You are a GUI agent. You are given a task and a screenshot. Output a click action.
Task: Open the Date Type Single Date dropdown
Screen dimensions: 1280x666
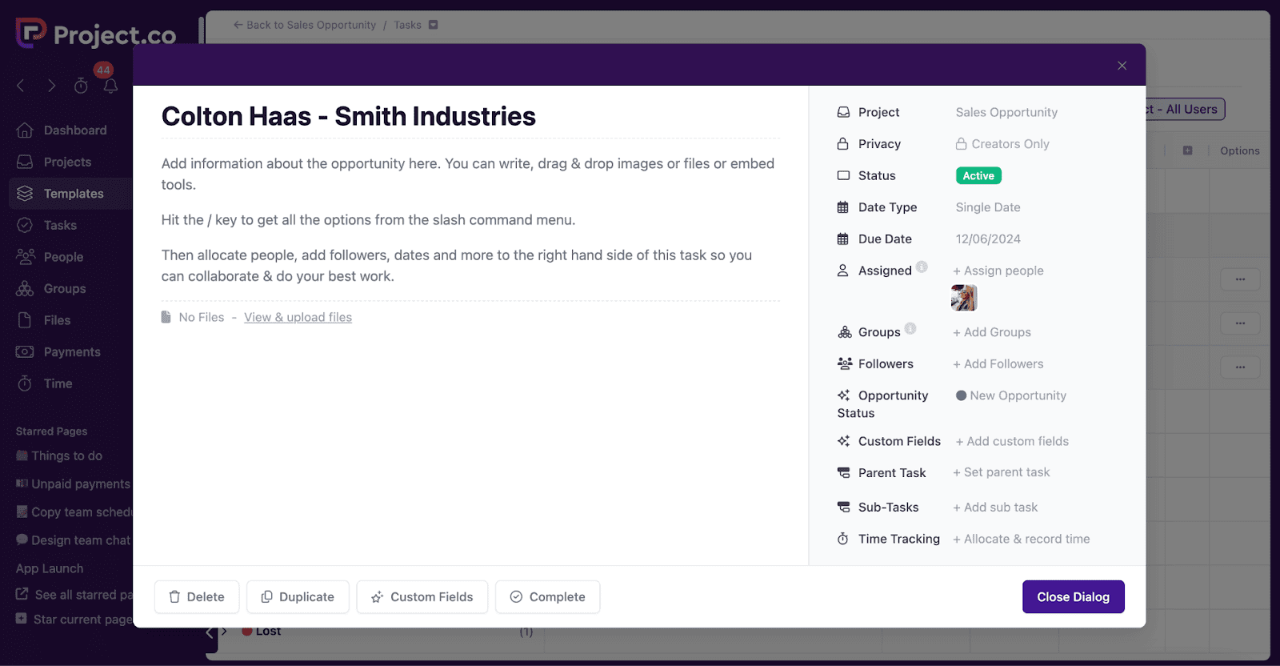point(987,207)
